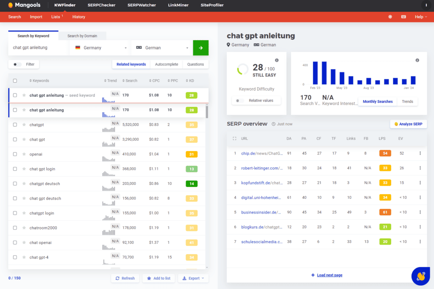Open more options for chip.de result
The height and width of the screenshot is (289, 434).
[420, 153]
